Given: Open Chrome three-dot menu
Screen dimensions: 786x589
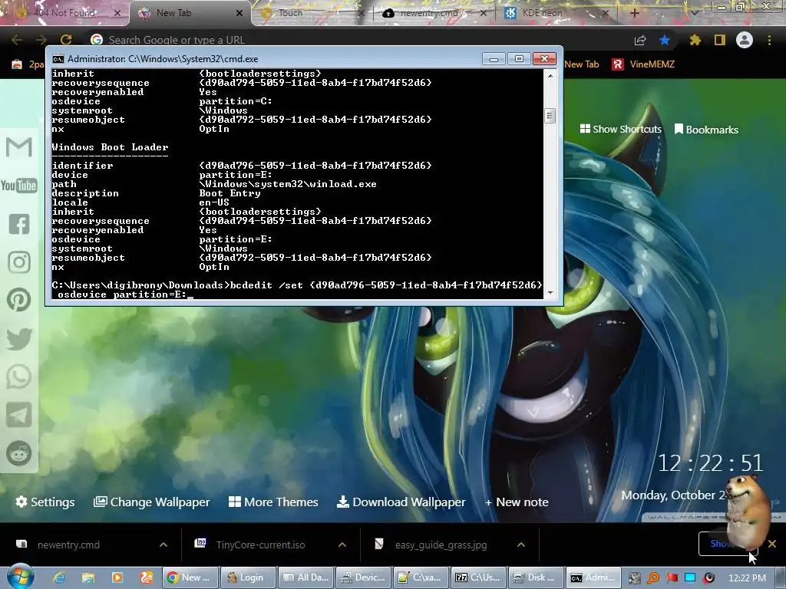Looking at the screenshot, I should 769,40.
